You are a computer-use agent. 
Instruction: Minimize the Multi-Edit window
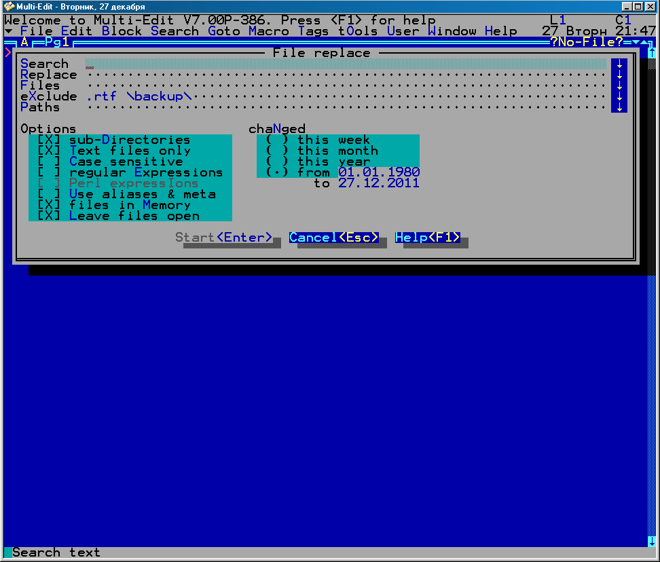[627, 6]
